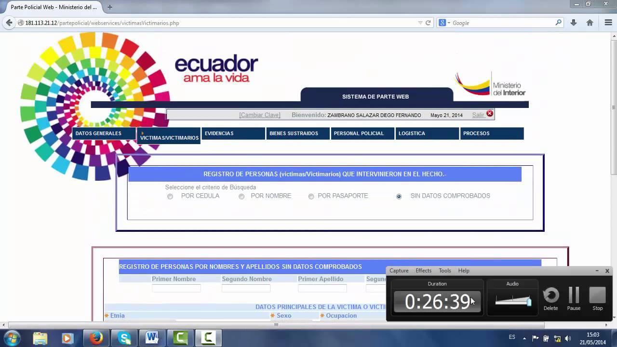This screenshot has height=347, width=617.
Task: Show hidden system tray icons
Action: tap(524, 338)
